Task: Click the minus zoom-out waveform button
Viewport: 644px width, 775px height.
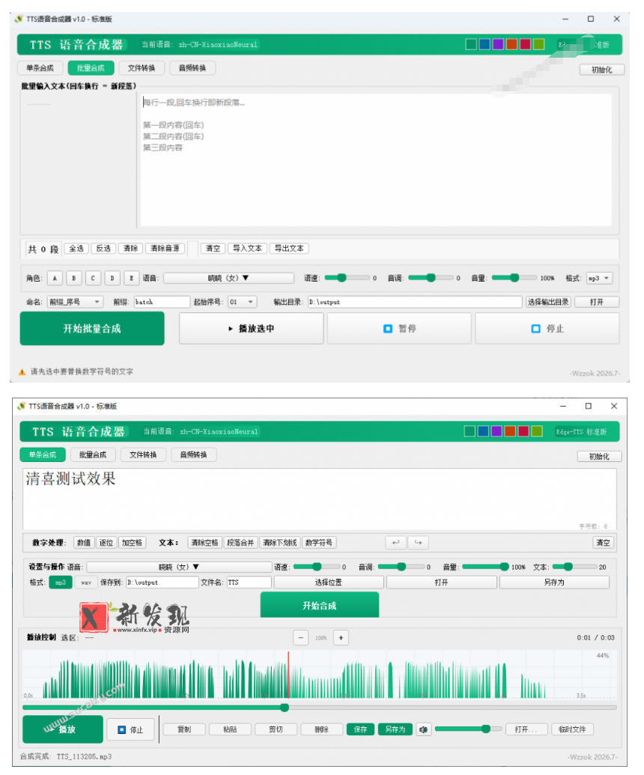Action: [x=301, y=637]
